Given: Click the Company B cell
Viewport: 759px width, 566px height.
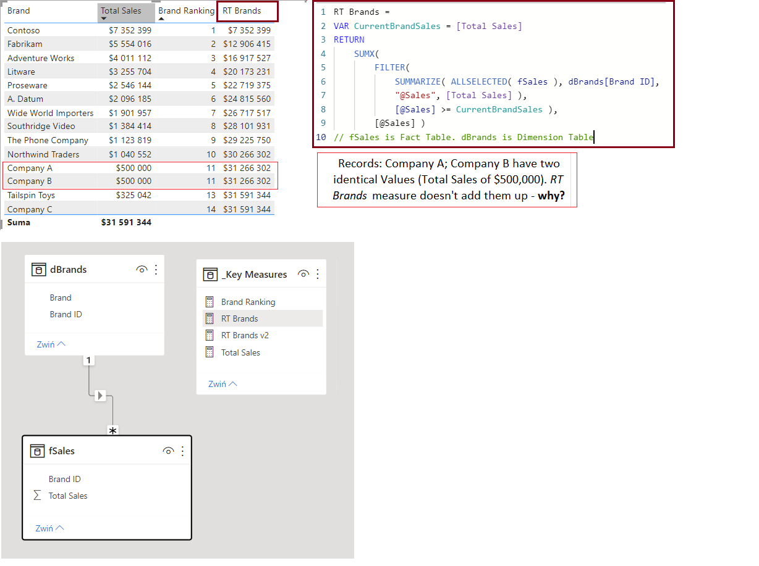Looking at the screenshot, I should pos(30,181).
